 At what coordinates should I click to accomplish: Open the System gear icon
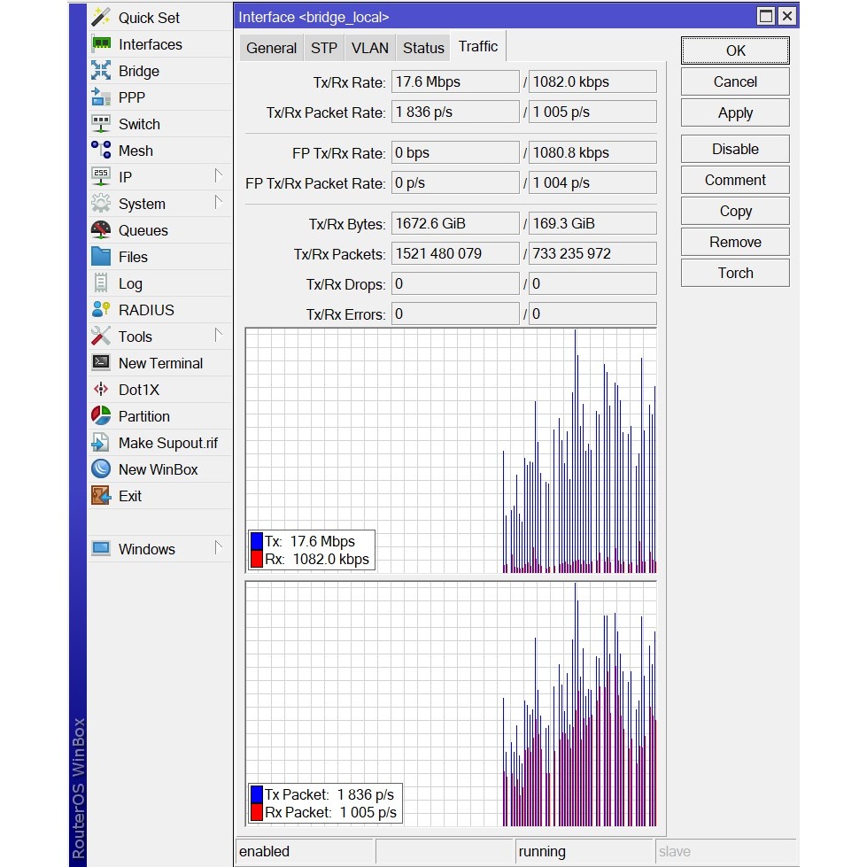[x=101, y=203]
